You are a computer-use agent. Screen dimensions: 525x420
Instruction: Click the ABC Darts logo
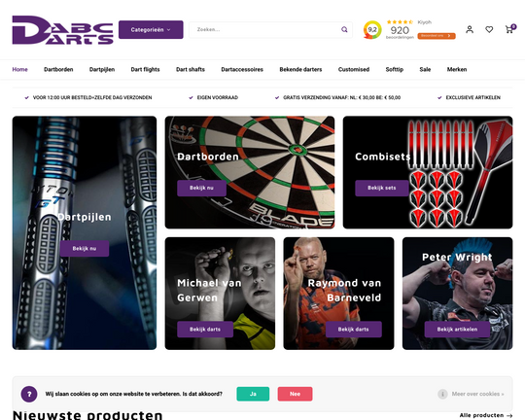click(x=62, y=30)
